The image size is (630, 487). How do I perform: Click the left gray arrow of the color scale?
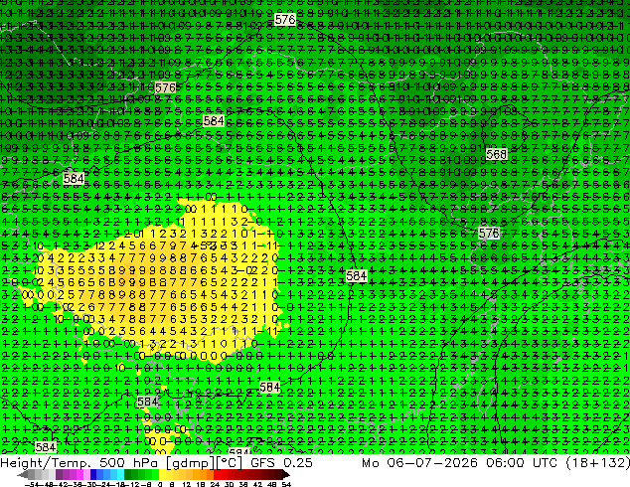click(x=22, y=474)
